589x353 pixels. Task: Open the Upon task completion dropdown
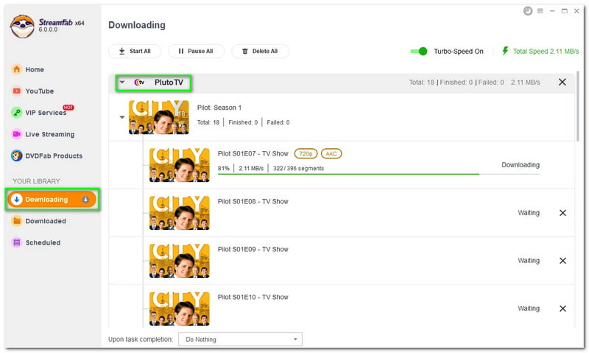240,340
